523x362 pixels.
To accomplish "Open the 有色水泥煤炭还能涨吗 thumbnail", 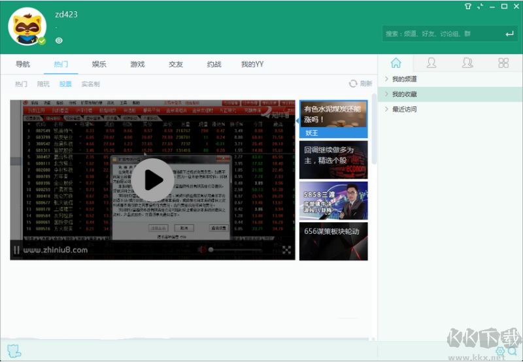I will point(333,119).
